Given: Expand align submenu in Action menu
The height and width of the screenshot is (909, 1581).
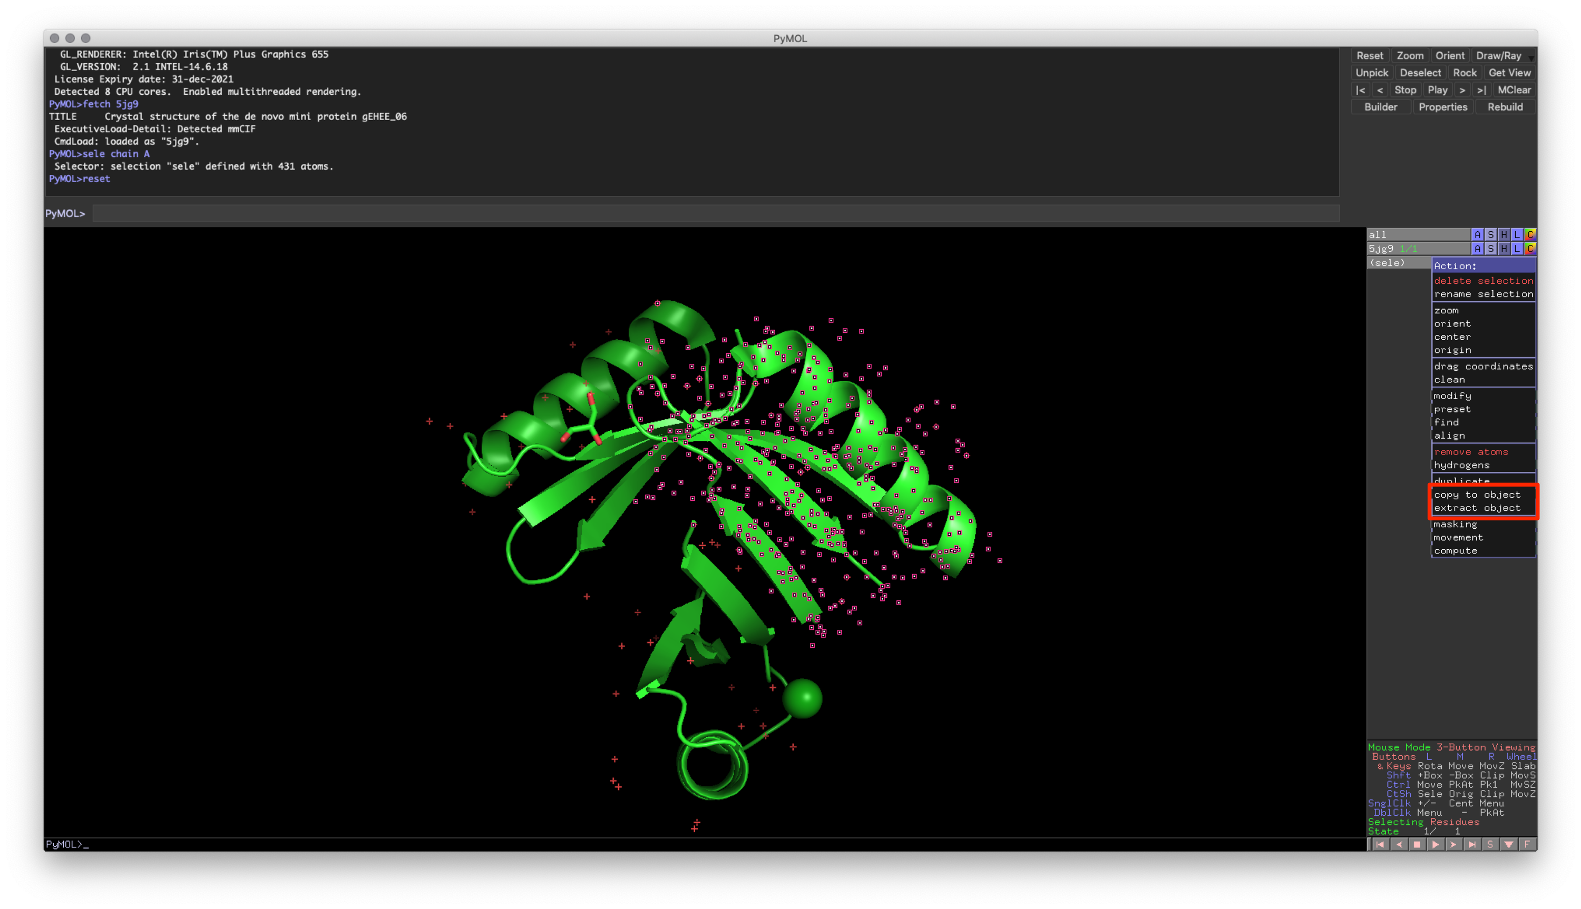Looking at the screenshot, I should (1483, 436).
